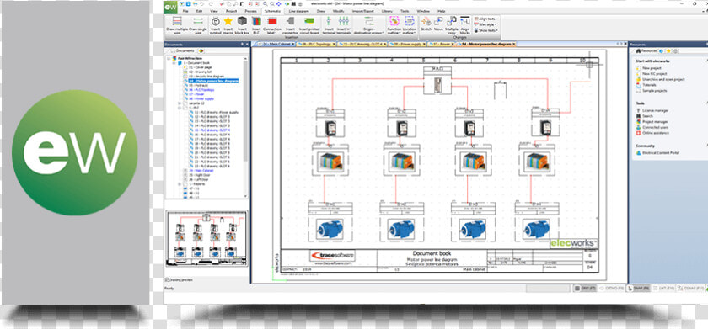Click the drawing preview thumbnail

point(206,238)
